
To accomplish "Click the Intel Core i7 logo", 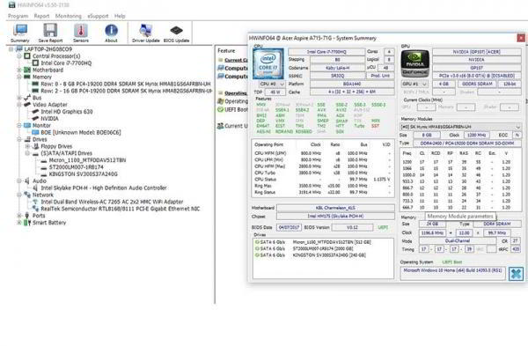I will point(268,63).
